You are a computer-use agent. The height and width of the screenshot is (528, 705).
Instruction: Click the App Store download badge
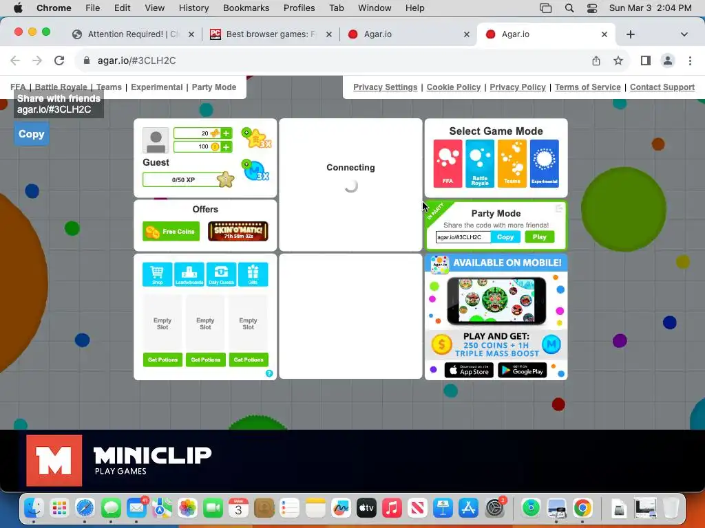[x=469, y=371]
